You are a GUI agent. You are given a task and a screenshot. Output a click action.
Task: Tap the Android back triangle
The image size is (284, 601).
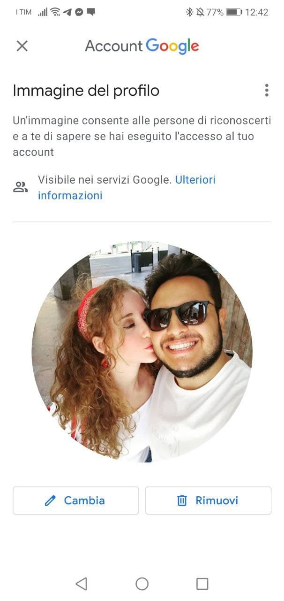coord(81,584)
